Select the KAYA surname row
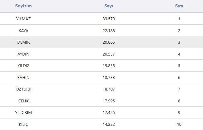This screenshot has width=203, height=130. tap(23, 30)
